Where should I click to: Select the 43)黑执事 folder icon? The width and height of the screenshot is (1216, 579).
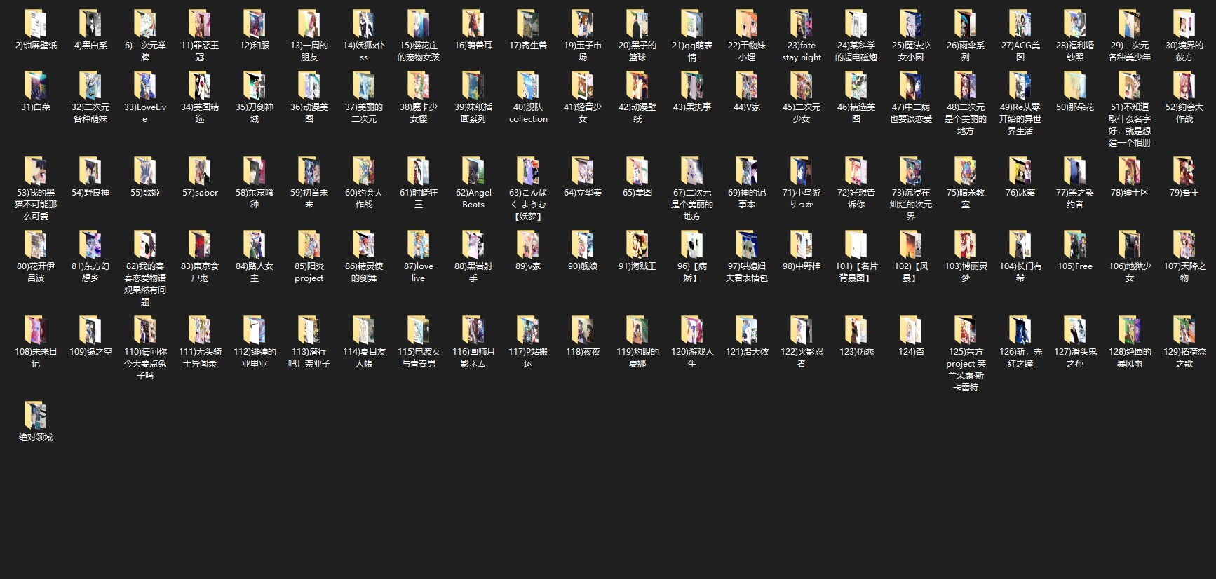[x=691, y=86]
